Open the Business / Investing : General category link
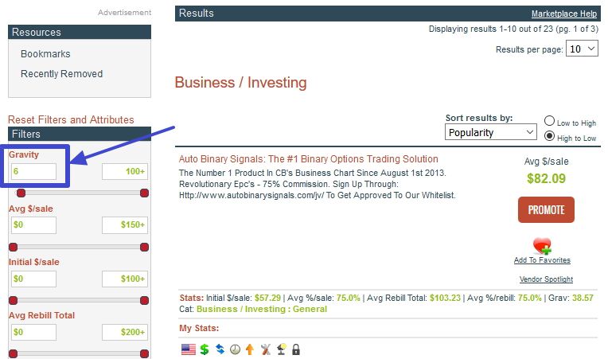608x359 pixels. pos(262,309)
